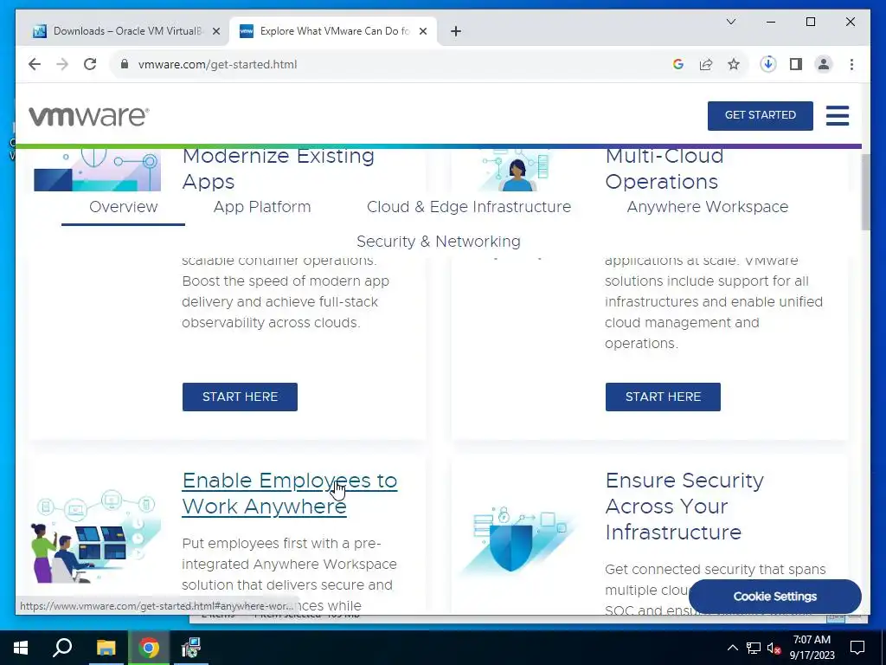Toggle the Chrome side panel icon
The image size is (886, 665).
796,64
